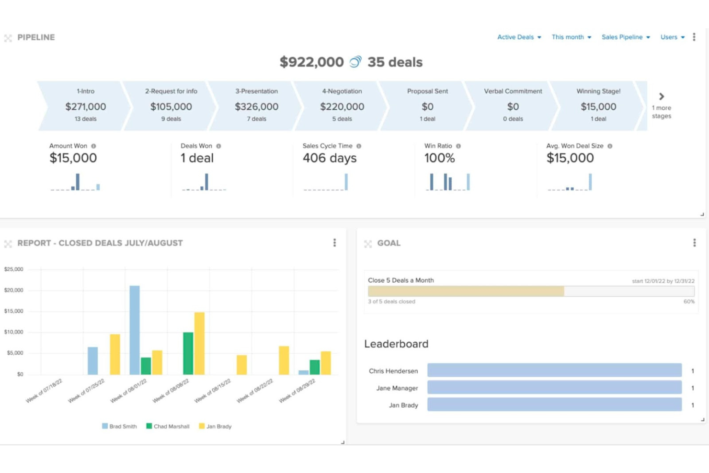Click the Avg. Won Deal Size mini chart
Screen dimensions: 709x473
tap(570, 182)
